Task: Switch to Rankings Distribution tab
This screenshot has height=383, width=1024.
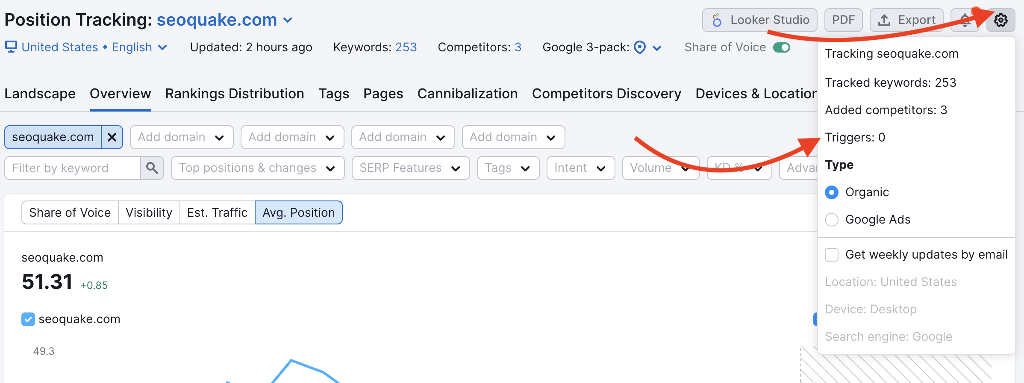Action: pos(235,94)
